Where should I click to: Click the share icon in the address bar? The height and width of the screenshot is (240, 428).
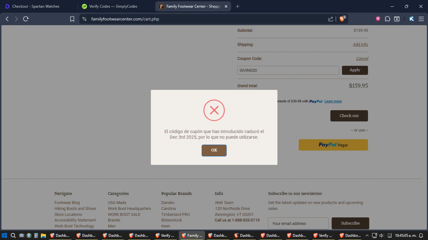pyautogui.click(x=331, y=19)
